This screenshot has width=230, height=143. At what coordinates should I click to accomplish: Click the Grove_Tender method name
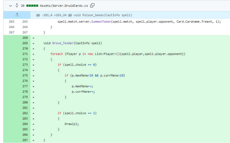(63, 43)
